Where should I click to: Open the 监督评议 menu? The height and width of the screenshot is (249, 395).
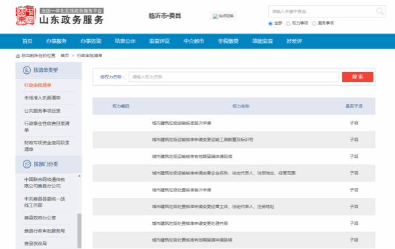[159, 41]
